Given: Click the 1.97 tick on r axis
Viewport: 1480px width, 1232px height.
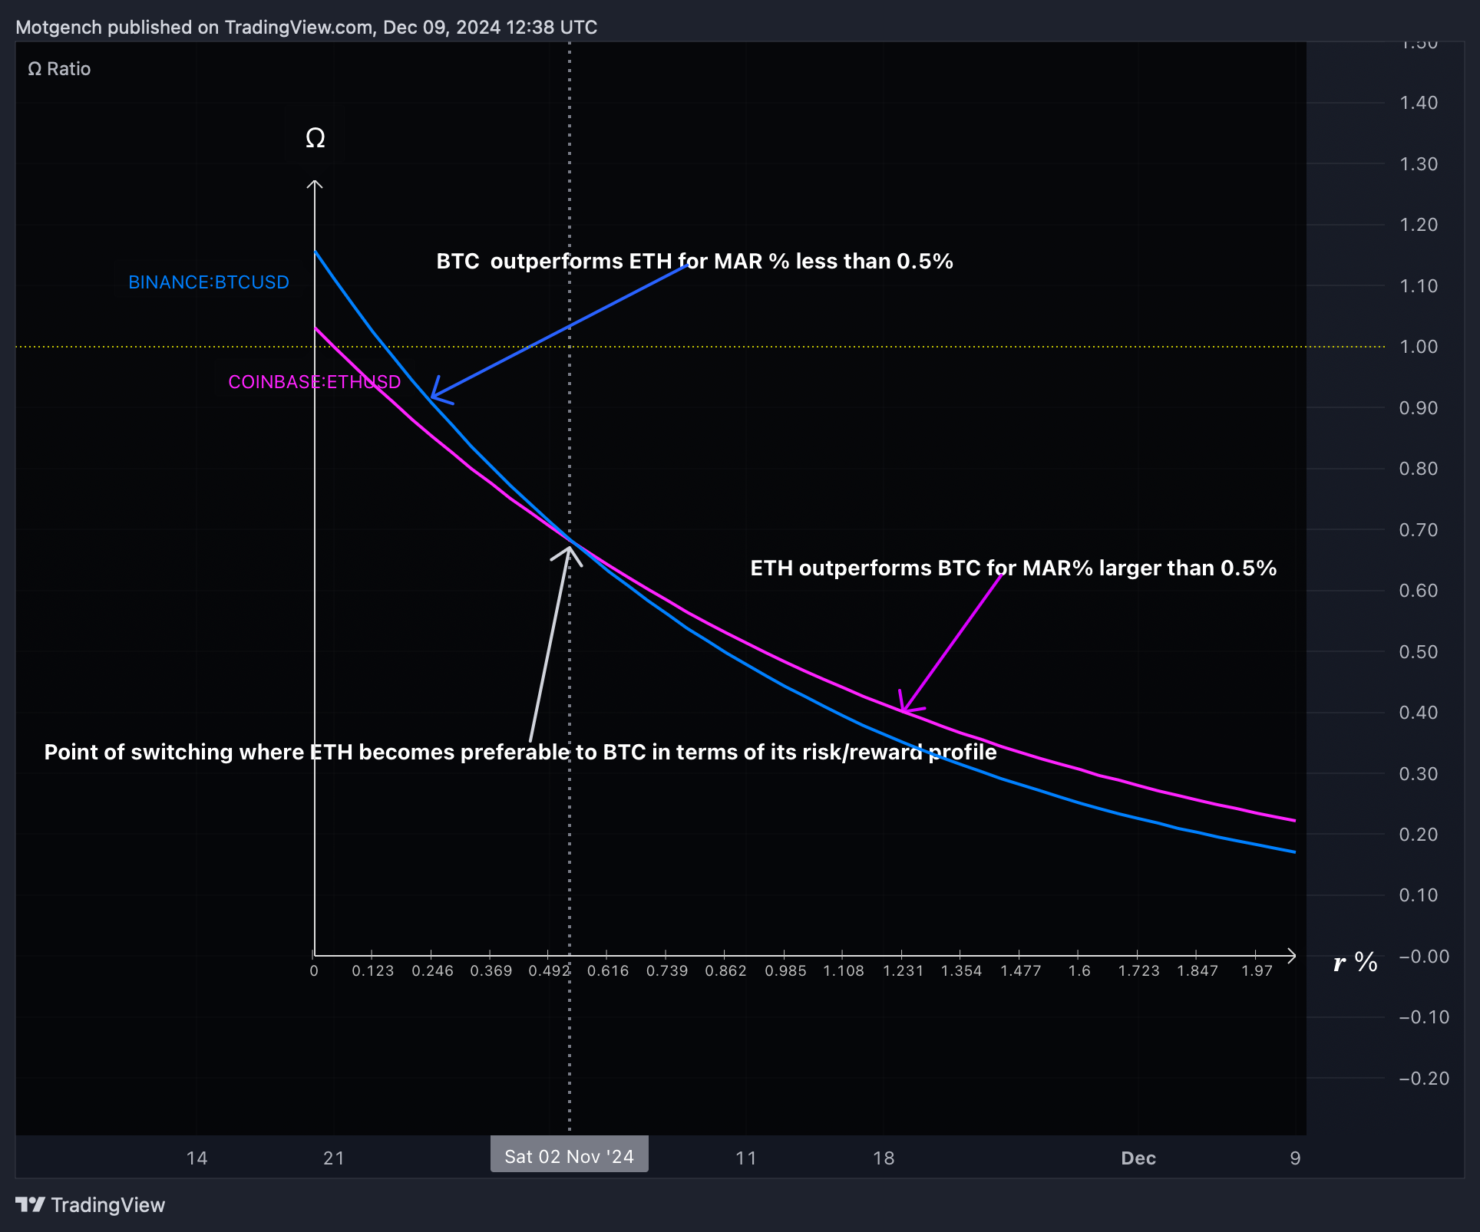Looking at the screenshot, I should click(x=1257, y=971).
